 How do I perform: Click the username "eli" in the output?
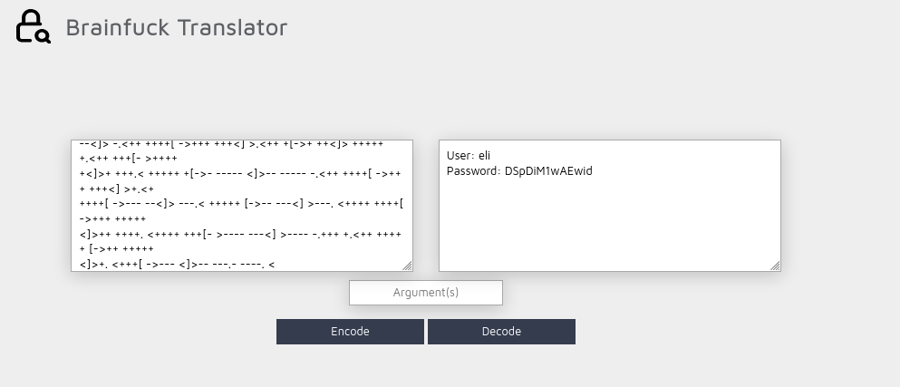(x=484, y=156)
